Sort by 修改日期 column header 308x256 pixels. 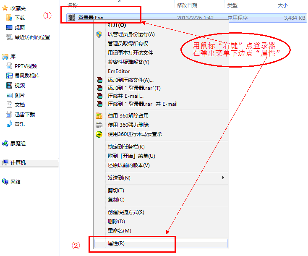[187, 5]
